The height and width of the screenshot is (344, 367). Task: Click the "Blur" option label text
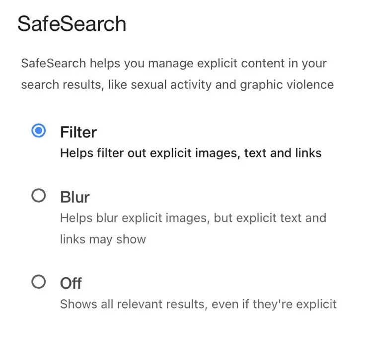tap(75, 197)
